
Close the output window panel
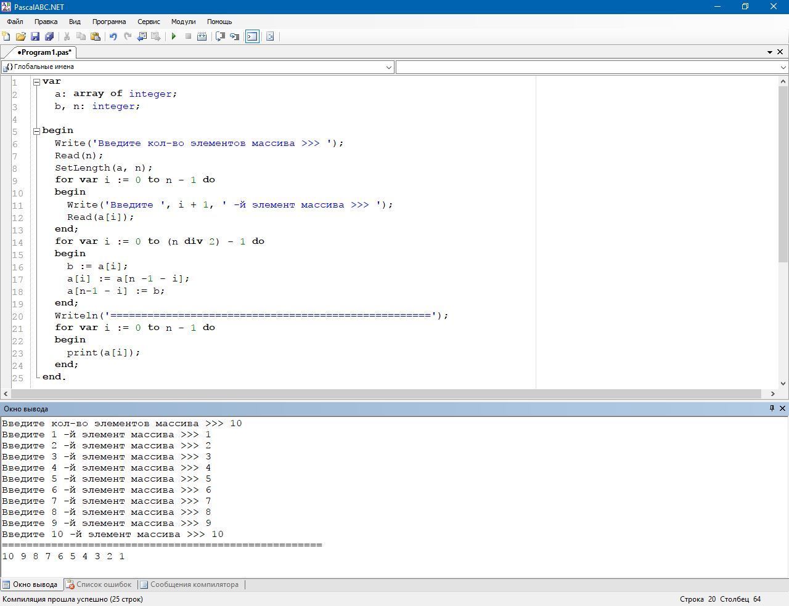point(782,408)
